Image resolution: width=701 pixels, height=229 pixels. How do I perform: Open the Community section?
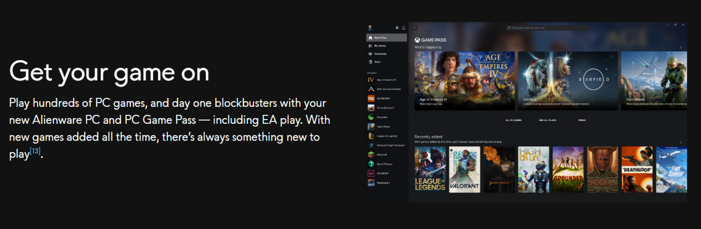point(380,54)
